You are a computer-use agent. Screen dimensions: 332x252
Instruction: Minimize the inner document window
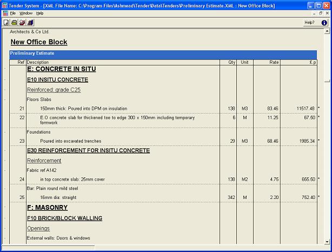(x=314, y=14)
